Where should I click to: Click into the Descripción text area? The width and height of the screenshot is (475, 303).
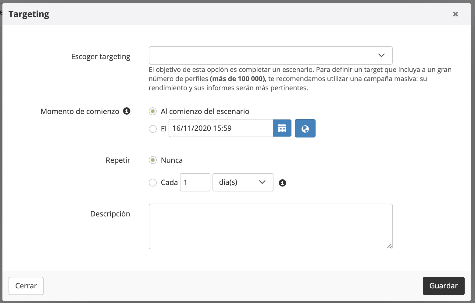click(270, 226)
